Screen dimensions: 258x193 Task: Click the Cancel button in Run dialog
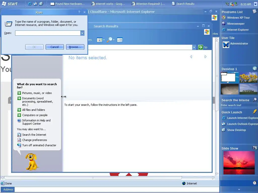coord(55,47)
